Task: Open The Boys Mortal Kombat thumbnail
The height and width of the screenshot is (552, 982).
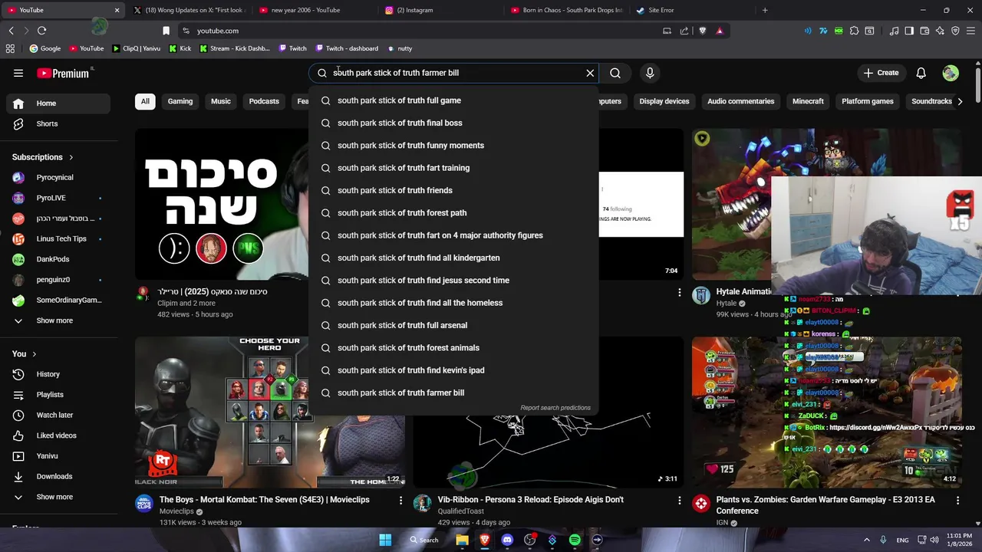Action: coord(269,411)
